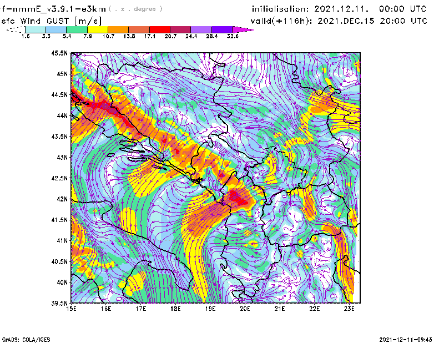Click the green 5.4–7.9 legend swatch
The height and width of the screenshot is (343, 444).
click(77, 29)
